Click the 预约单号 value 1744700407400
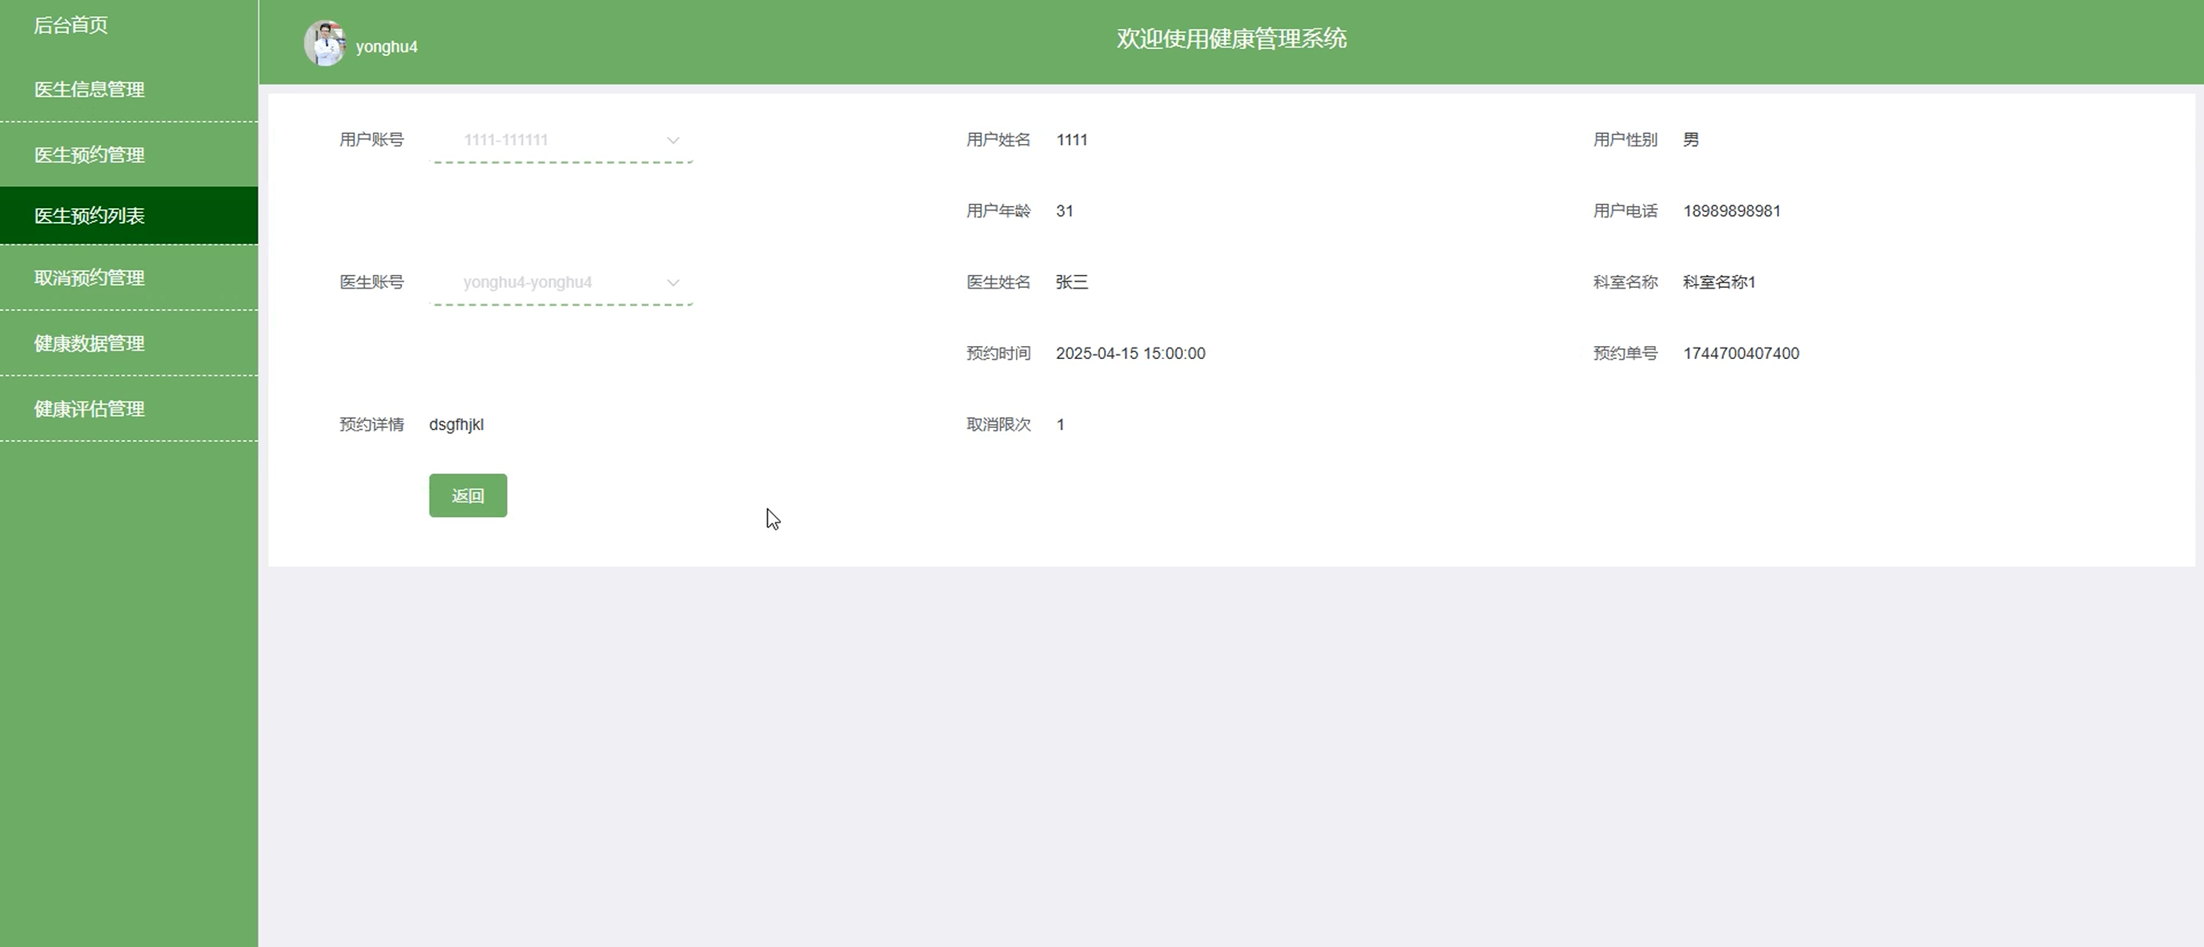This screenshot has height=947, width=2204. click(1740, 354)
